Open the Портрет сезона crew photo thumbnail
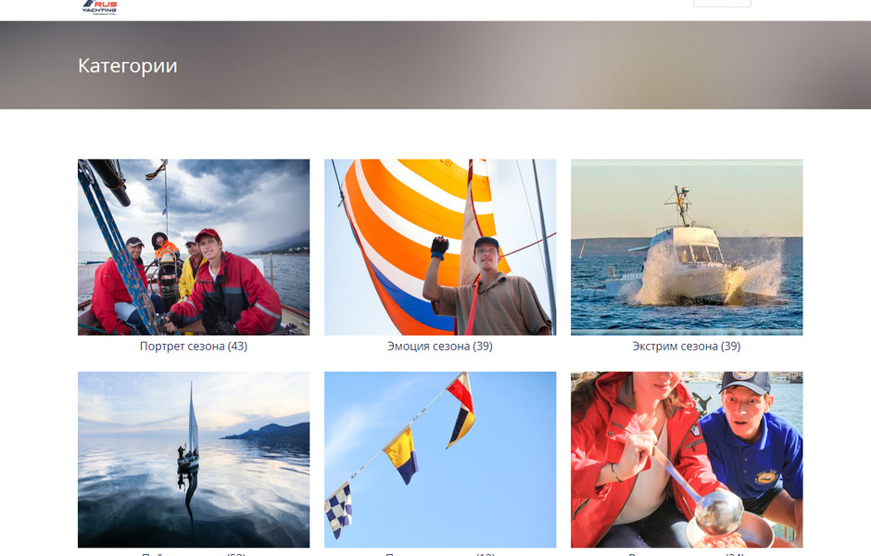The image size is (871, 556). (194, 247)
